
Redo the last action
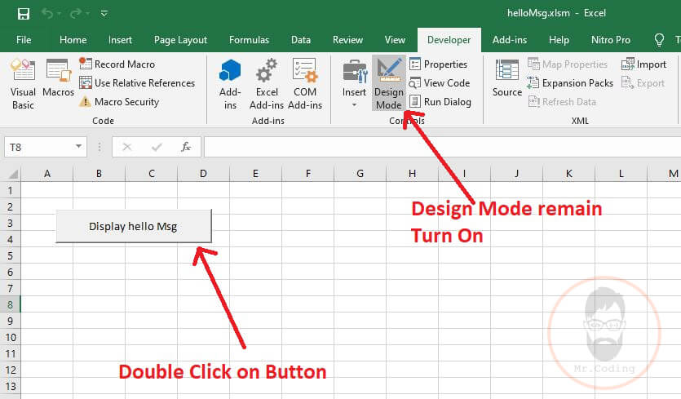pyautogui.click(x=76, y=14)
